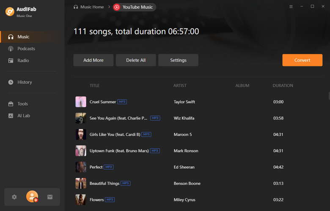This screenshot has height=211, width=330.
Task: Click the Perfect song album thumbnail
Action: [81, 167]
